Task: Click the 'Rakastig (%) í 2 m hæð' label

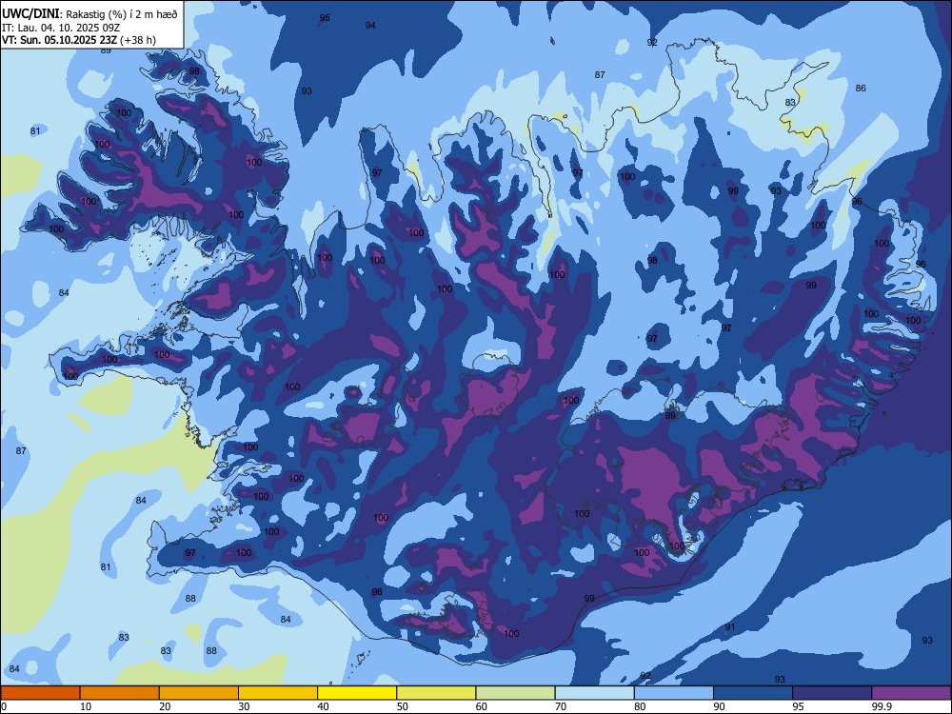Action: 121,14
